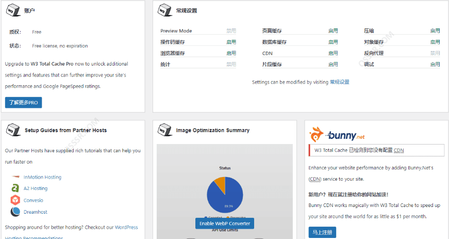The width and height of the screenshot is (449, 239).
Task: Click the CDN 启用 status
Action: click(333, 53)
